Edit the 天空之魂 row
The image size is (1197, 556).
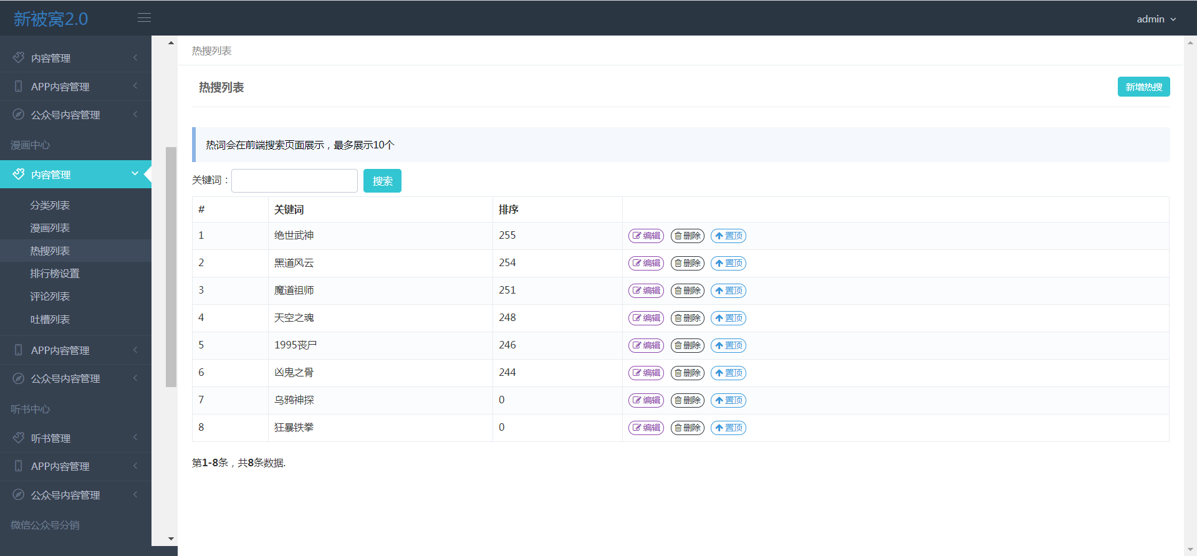click(x=646, y=318)
